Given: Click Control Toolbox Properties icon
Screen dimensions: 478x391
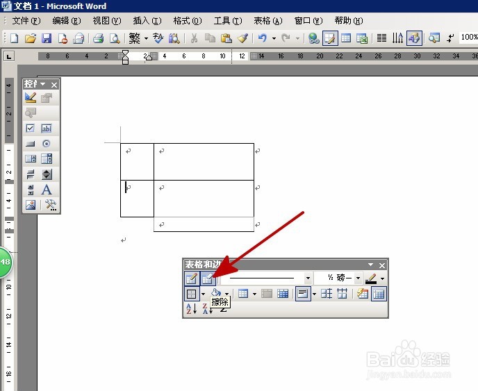Looking at the screenshot, I should click(47, 98).
